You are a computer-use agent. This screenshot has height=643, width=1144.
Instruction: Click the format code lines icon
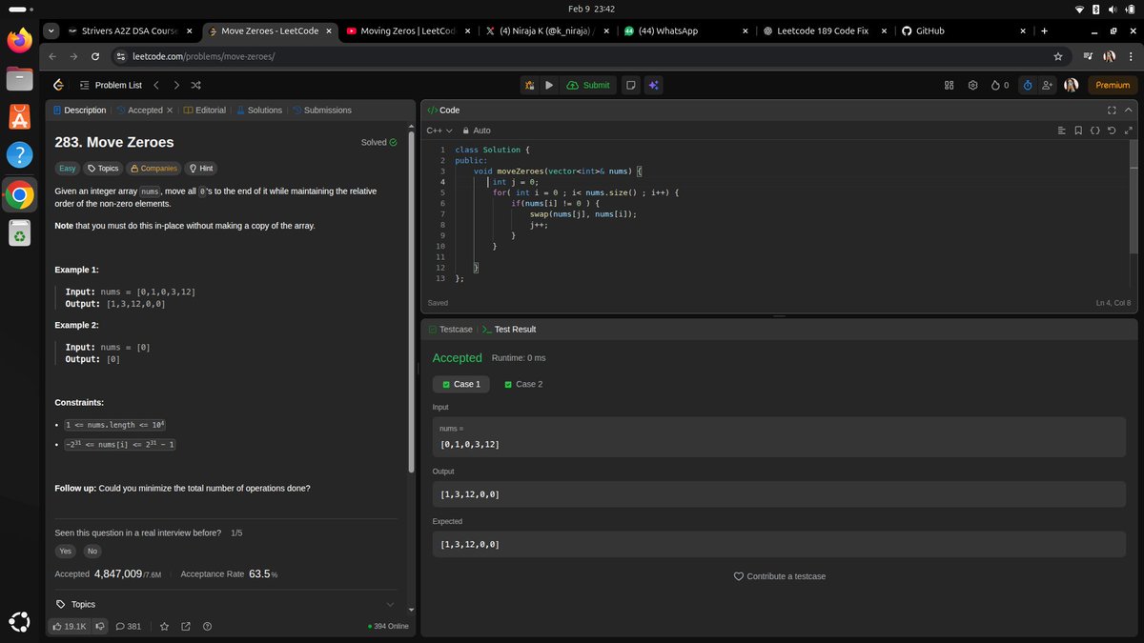tap(1061, 131)
